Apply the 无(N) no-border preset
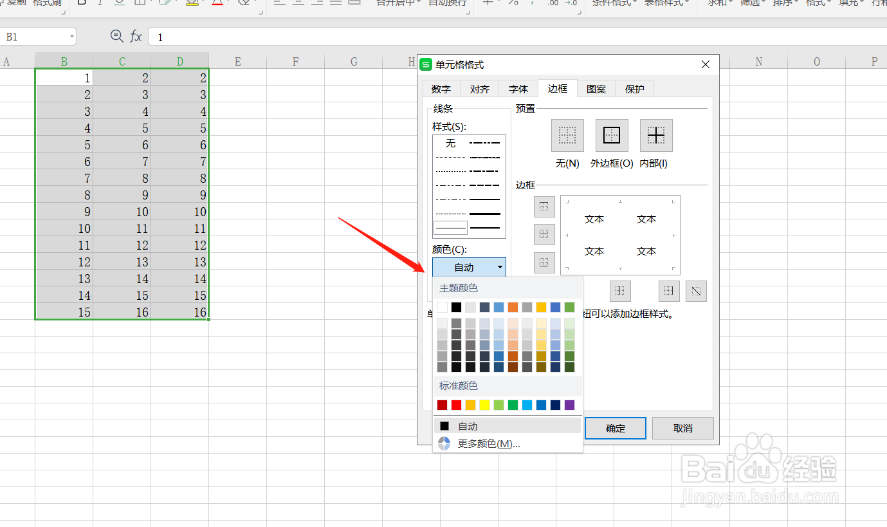This screenshot has height=527, width=887. tap(567, 135)
